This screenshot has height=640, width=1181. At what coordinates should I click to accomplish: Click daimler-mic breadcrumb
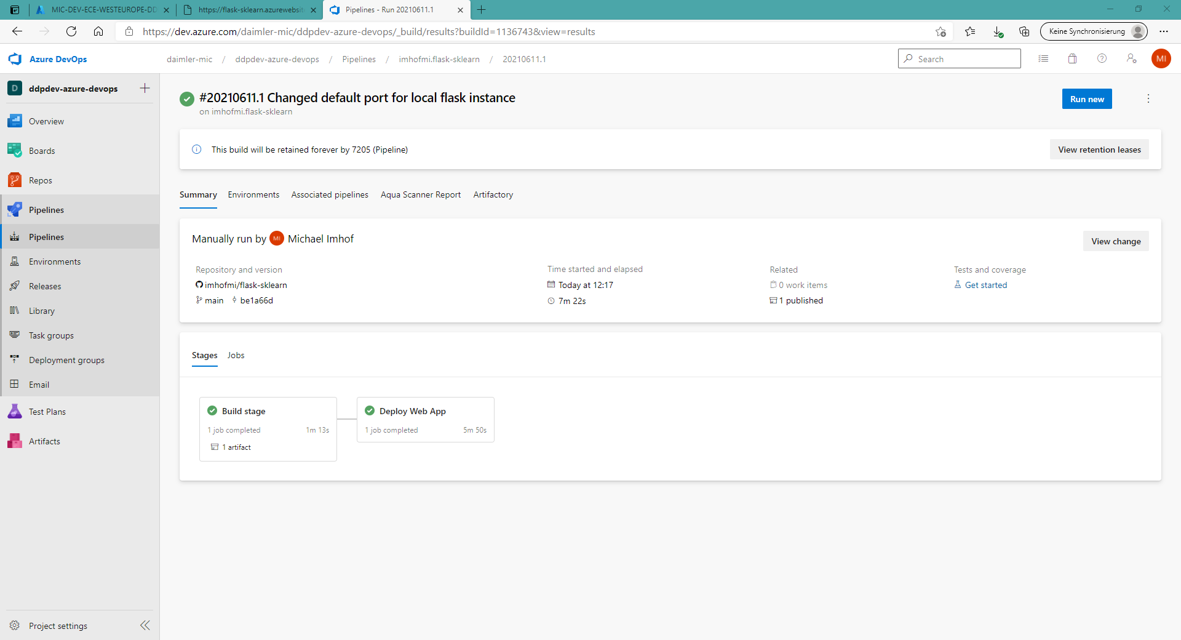(189, 59)
